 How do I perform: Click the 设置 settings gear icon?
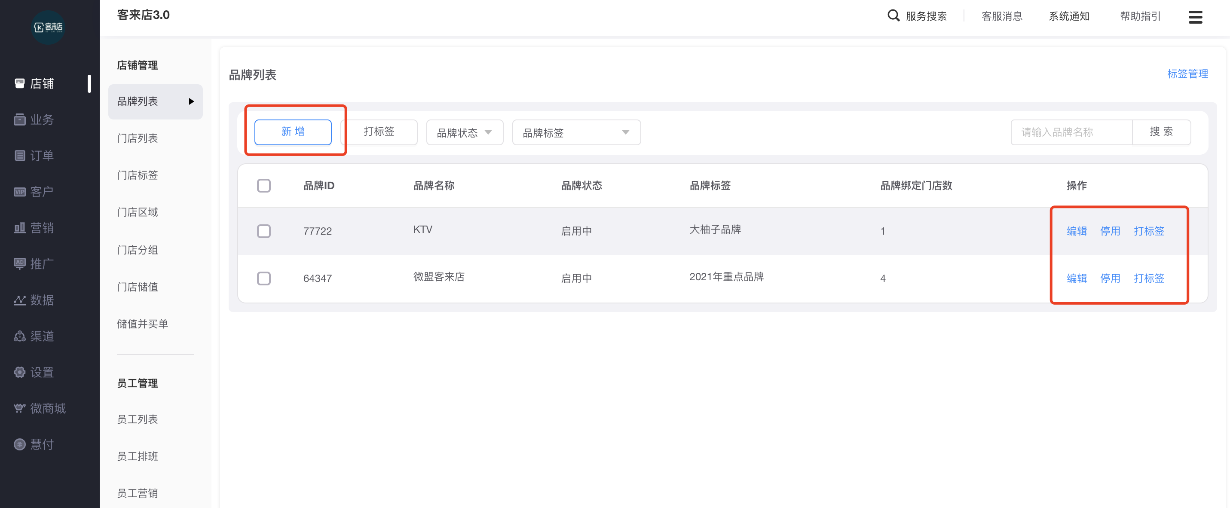coord(20,372)
